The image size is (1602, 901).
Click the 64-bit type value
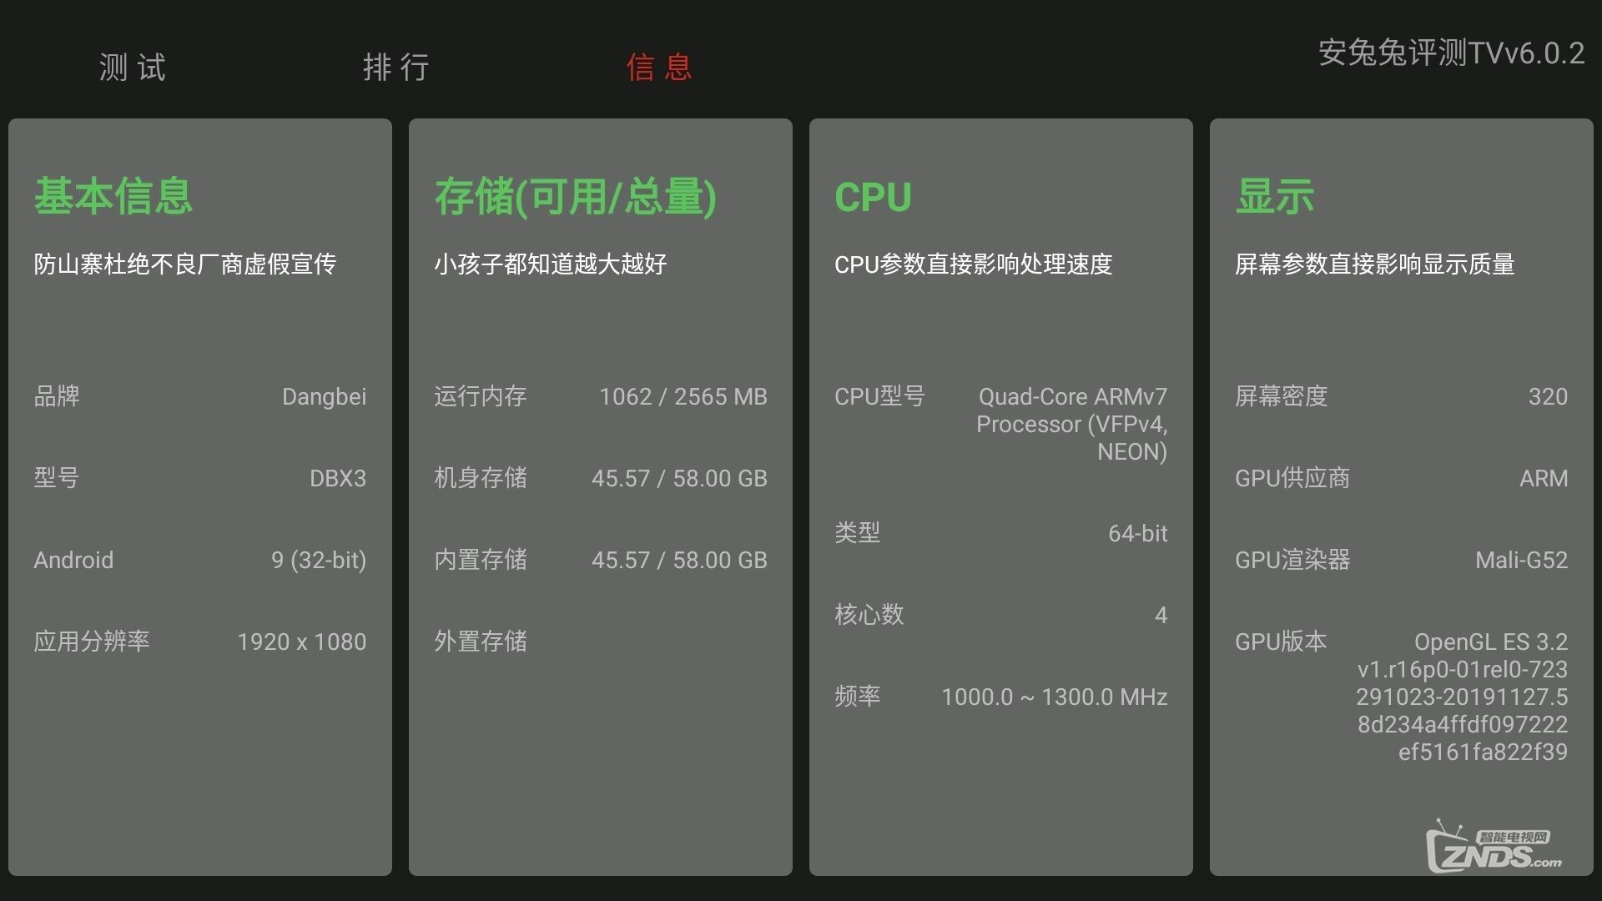tap(1138, 533)
